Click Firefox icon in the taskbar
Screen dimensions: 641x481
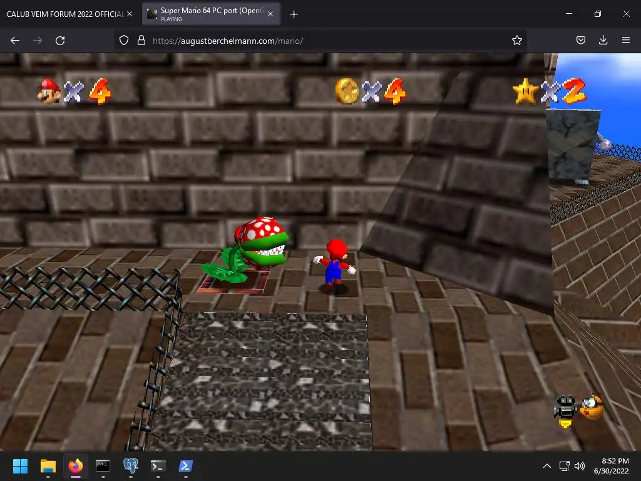(76, 466)
